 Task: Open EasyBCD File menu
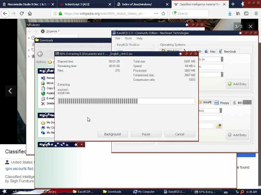click(x=118, y=38)
